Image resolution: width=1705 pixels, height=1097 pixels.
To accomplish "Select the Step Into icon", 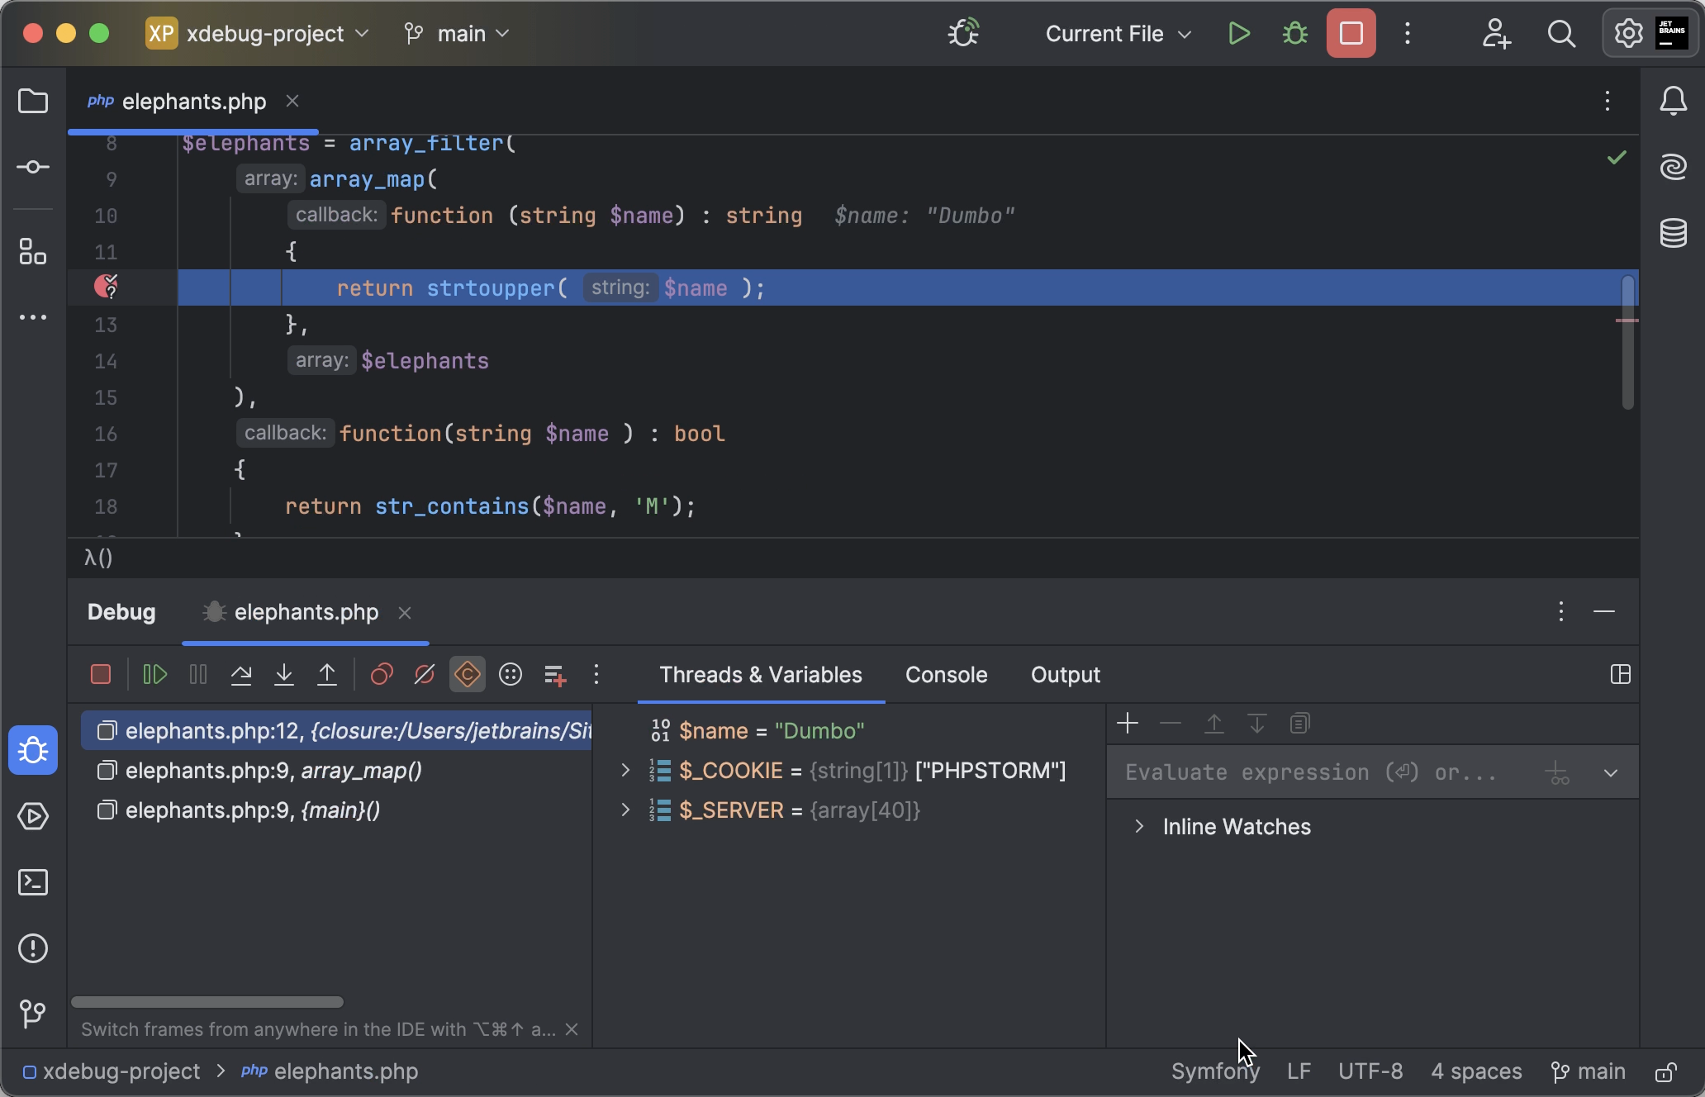I will [283, 674].
